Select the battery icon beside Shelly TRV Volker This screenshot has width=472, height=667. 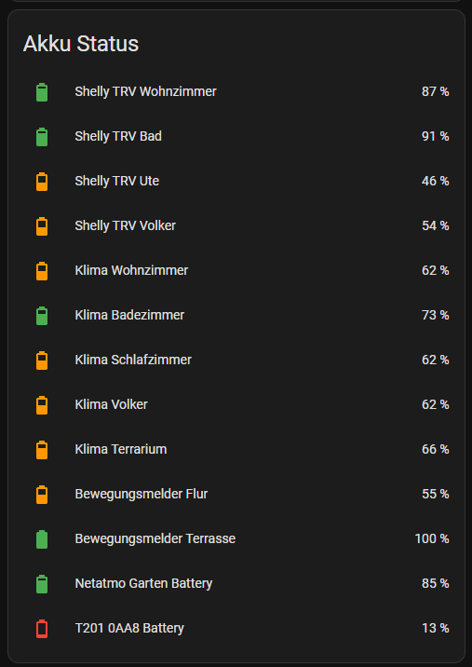(42, 225)
